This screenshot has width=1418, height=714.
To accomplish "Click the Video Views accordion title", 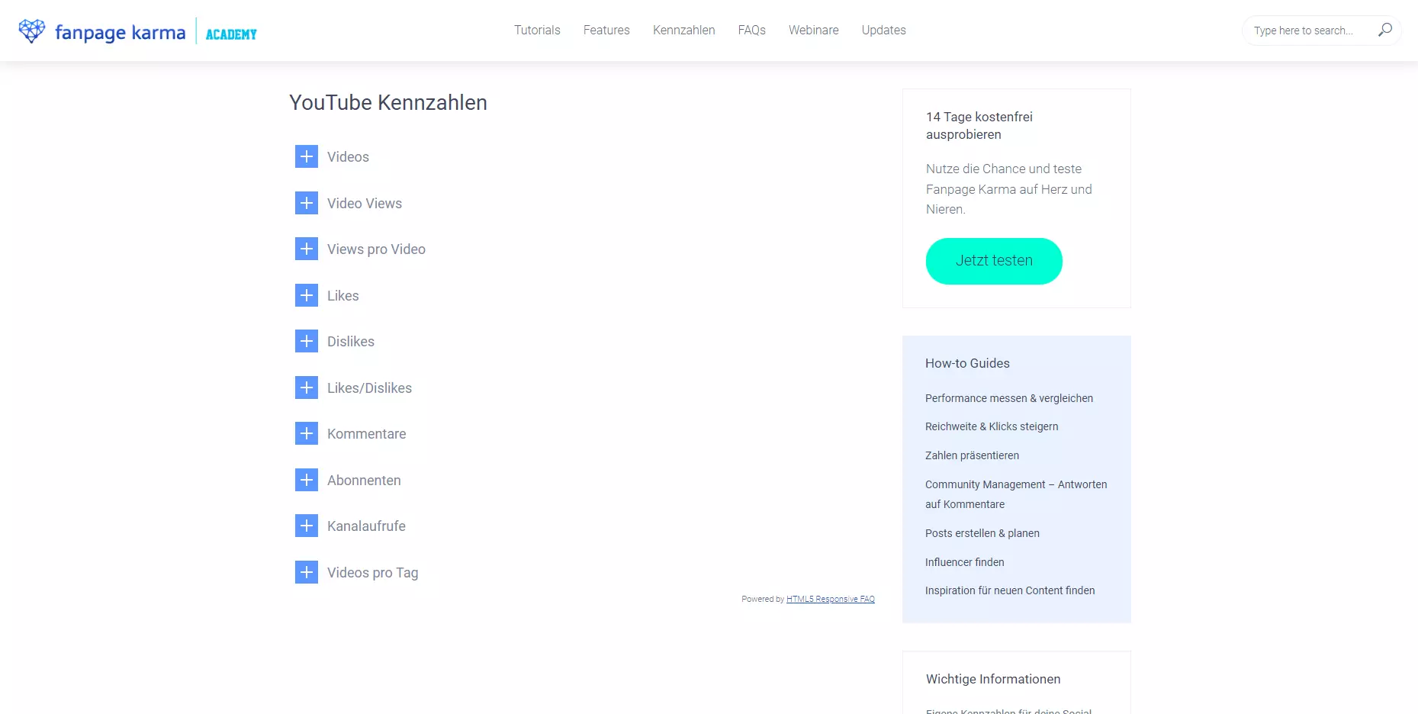I will pos(365,203).
